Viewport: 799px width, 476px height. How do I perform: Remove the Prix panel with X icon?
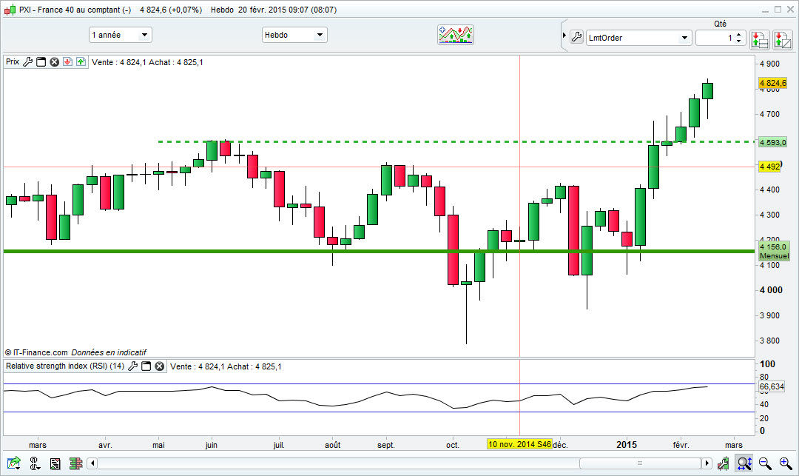(54, 61)
